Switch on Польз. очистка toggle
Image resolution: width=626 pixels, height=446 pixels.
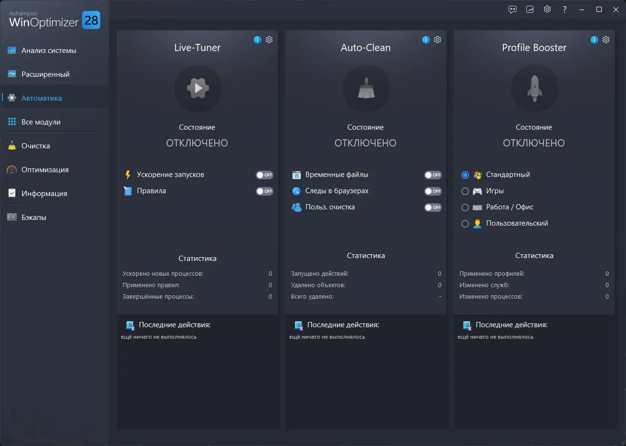pos(433,207)
